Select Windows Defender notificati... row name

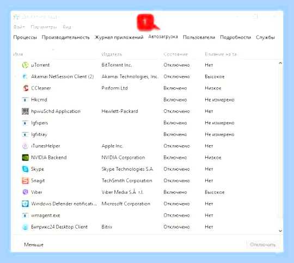64,204
